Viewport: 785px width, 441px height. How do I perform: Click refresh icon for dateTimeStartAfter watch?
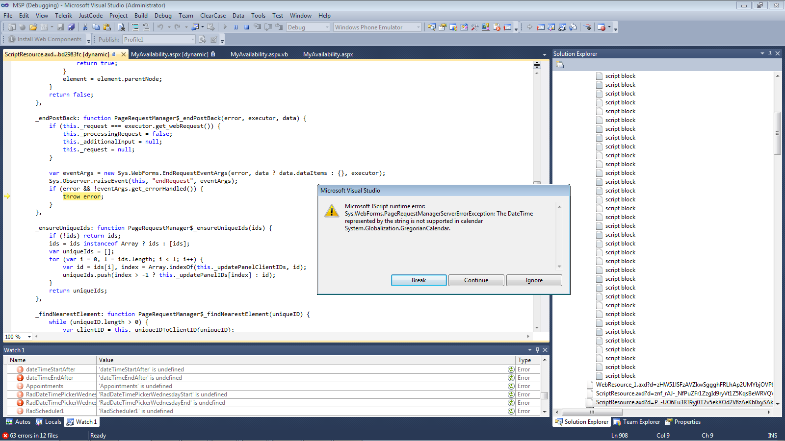pyautogui.click(x=511, y=369)
